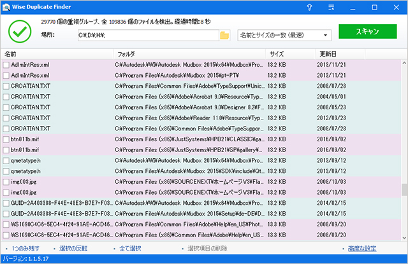Open the folder browse icon next to location field
Viewport: 408px width, 264px height.
(224, 35)
